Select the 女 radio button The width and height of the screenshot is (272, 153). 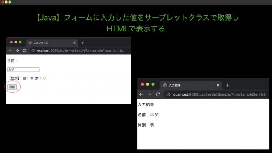pyautogui.click(x=45, y=78)
